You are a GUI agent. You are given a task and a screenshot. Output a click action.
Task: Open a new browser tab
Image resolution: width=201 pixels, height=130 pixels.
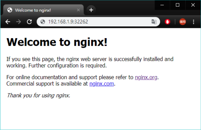click(x=91, y=10)
